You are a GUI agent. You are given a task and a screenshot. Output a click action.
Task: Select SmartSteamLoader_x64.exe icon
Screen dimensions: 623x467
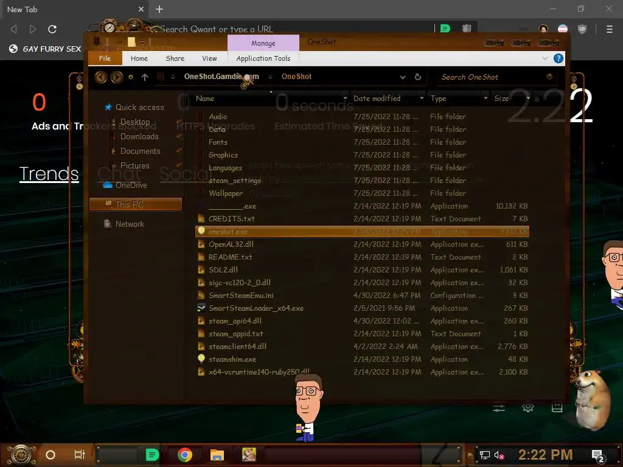(201, 308)
